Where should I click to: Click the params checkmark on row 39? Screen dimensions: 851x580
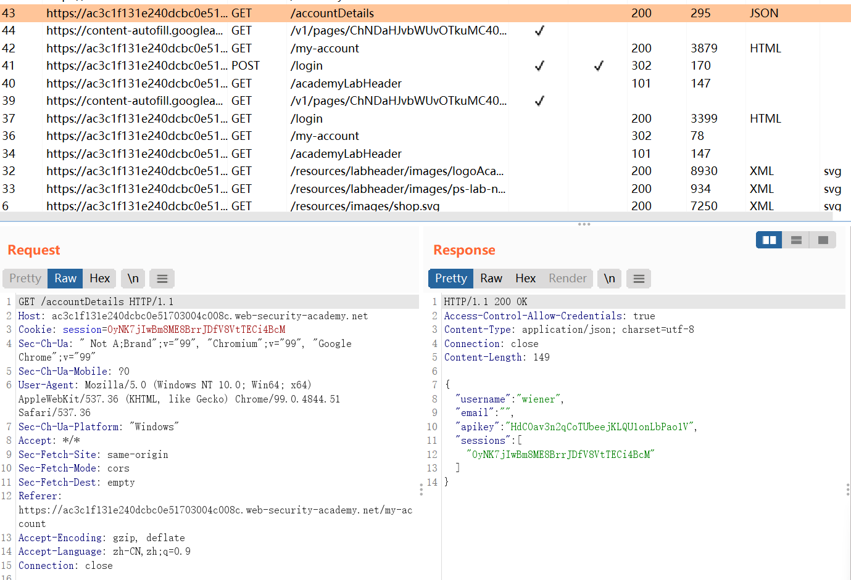coord(539,100)
